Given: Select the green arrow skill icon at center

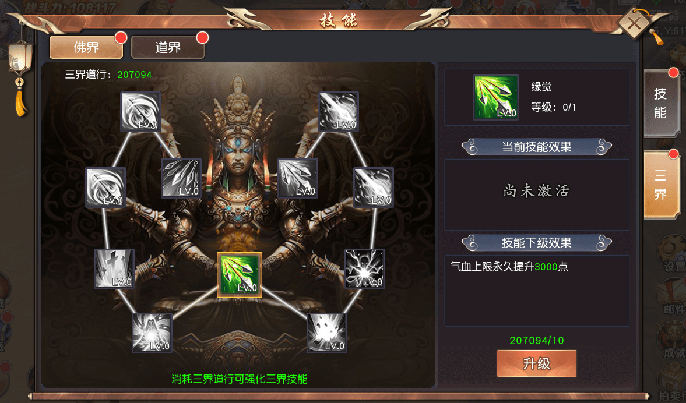Looking at the screenshot, I should coord(240,275).
